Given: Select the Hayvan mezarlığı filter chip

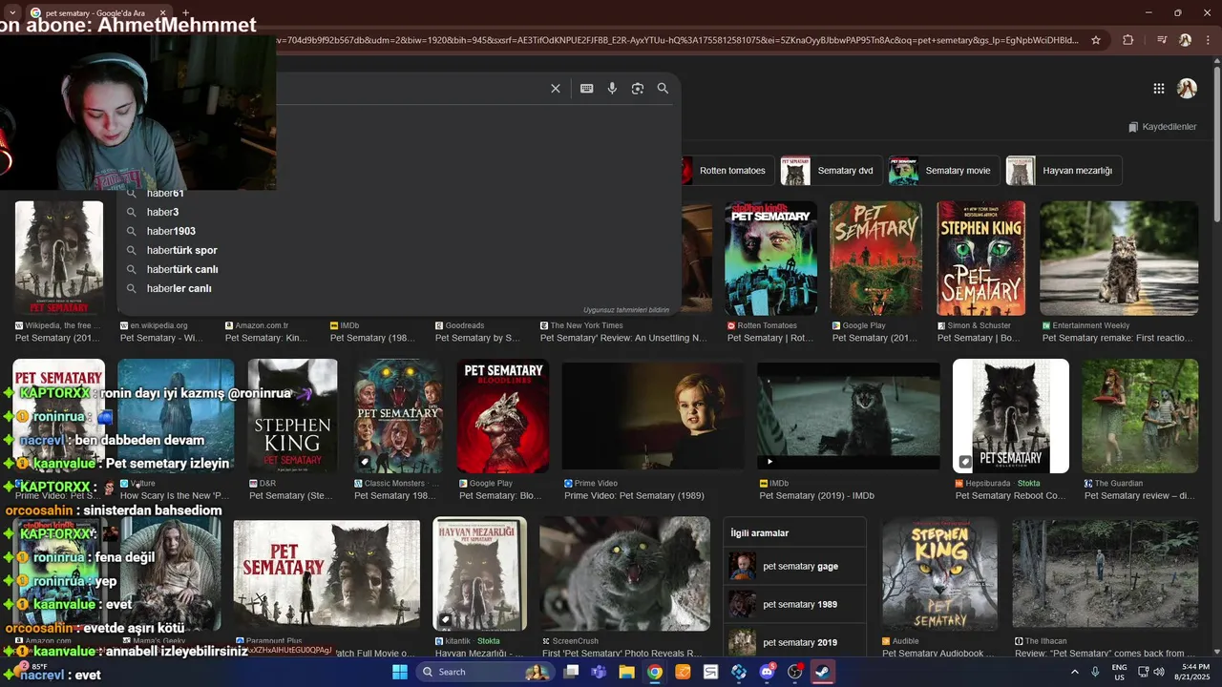Looking at the screenshot, I should tap(1064, 171).
